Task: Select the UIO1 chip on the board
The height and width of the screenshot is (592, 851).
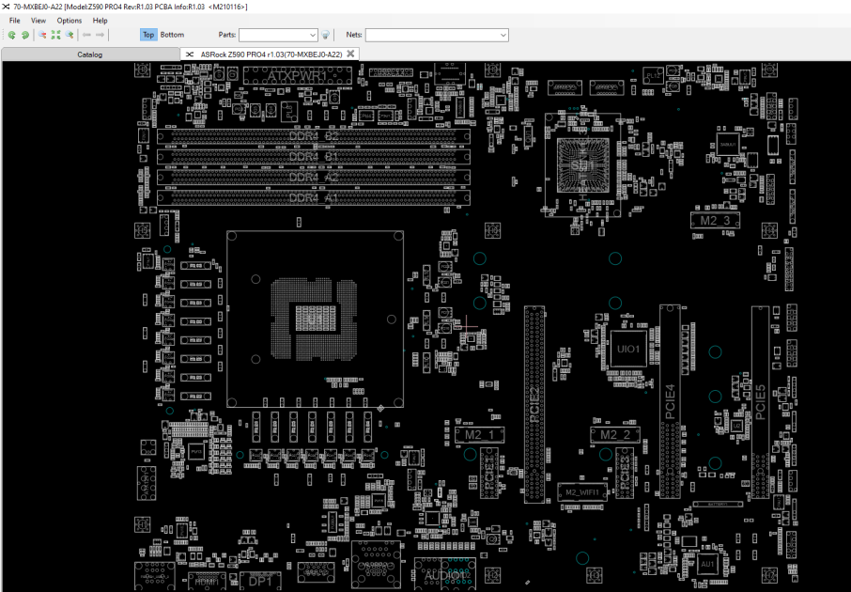Action: pos(628,350)
